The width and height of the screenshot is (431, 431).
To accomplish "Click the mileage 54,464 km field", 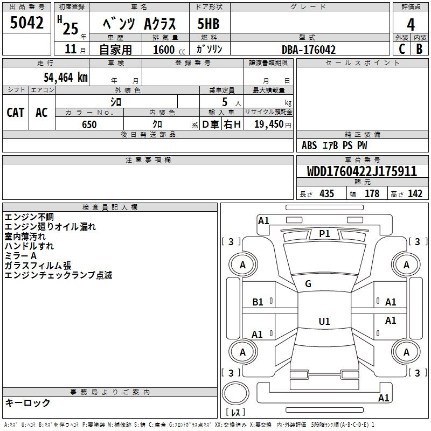I will pyautogui.click(x=46, y=77).
